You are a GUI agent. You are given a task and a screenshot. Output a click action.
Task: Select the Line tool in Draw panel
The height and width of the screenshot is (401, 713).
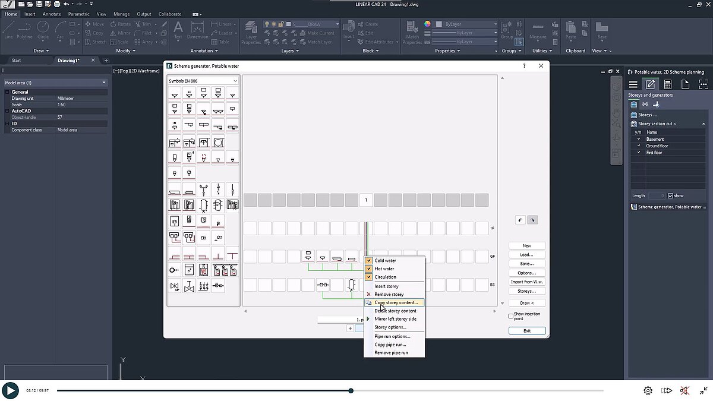pos(8,28)
